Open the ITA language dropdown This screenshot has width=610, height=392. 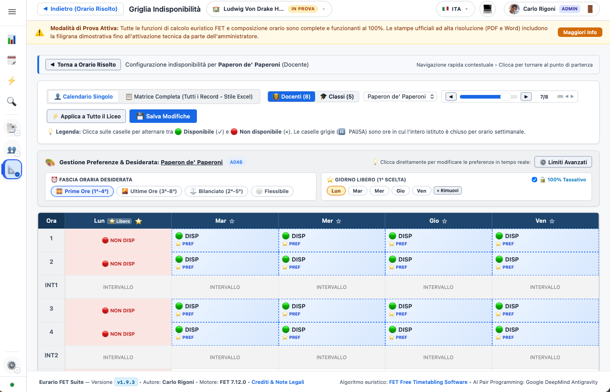coord(455,9)
